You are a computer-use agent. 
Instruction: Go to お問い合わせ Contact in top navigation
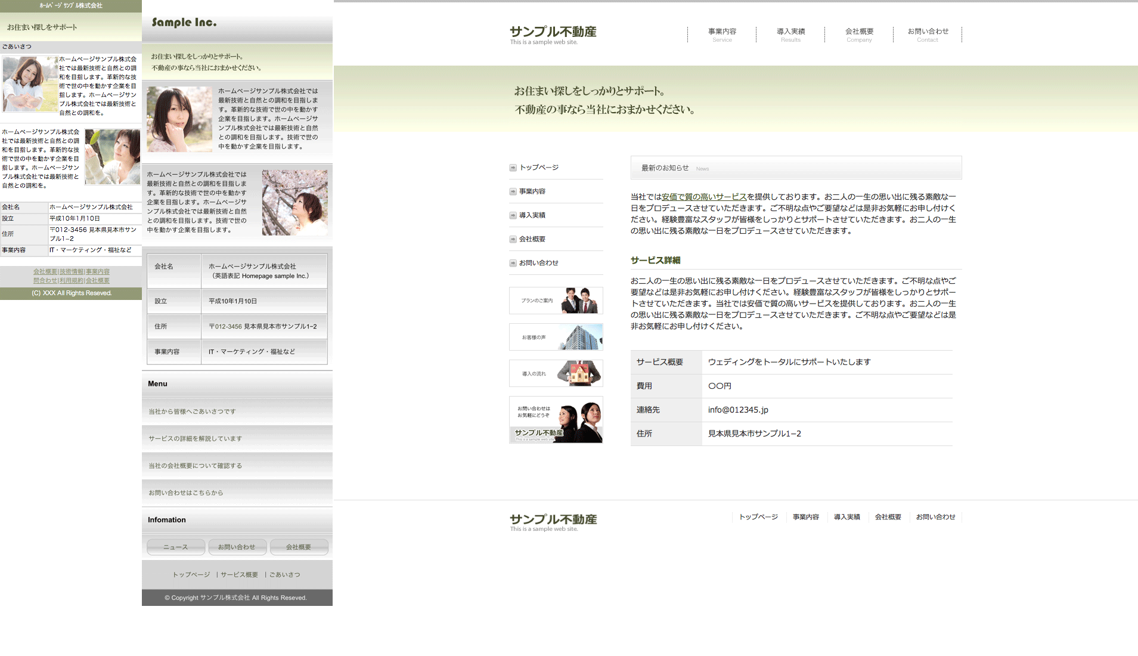(x=928, y=35)
